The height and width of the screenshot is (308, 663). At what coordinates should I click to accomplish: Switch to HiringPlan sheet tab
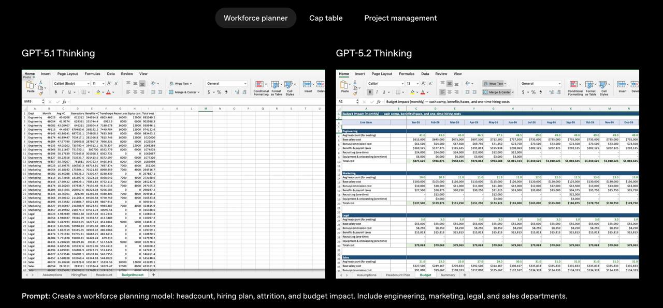tap(79, 275)
